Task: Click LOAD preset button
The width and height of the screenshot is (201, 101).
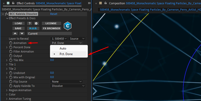Action: pos(18,23)
